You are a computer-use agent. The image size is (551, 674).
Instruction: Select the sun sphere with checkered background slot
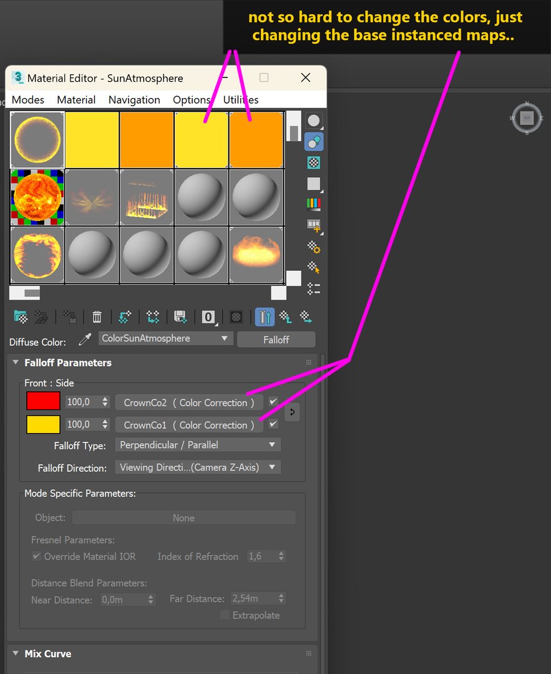point(37,197)
